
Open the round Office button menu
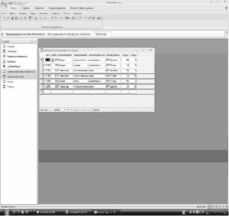tap(4, 4)
